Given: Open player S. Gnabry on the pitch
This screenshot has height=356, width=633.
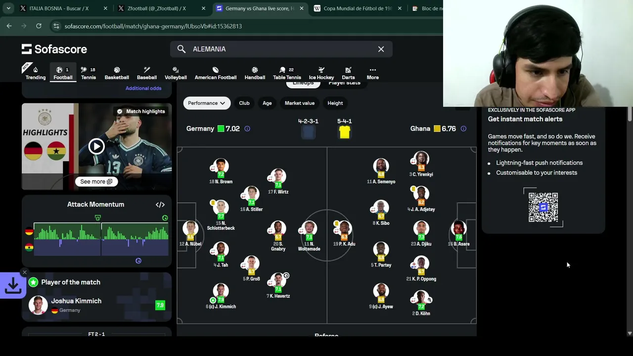Looking at the screenshot, I should point(278,236).
